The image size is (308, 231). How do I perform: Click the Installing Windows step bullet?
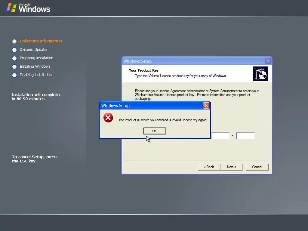pos(14,66)
